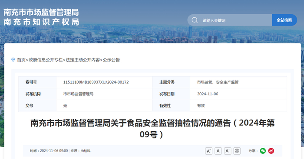Image resolution: width=304 pixels, height=159 pixels.
Task: Click the 索引号 label cell
Action: coord(37,82)
